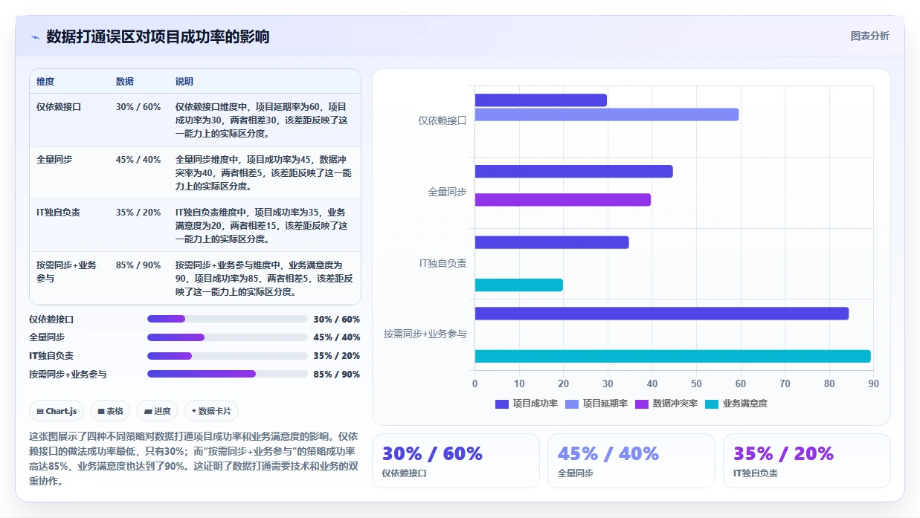This screenshot has height=518, width=920.
Task: Click the 业务满意度 bar for 按需同步+业务参与
Action: 673,357
